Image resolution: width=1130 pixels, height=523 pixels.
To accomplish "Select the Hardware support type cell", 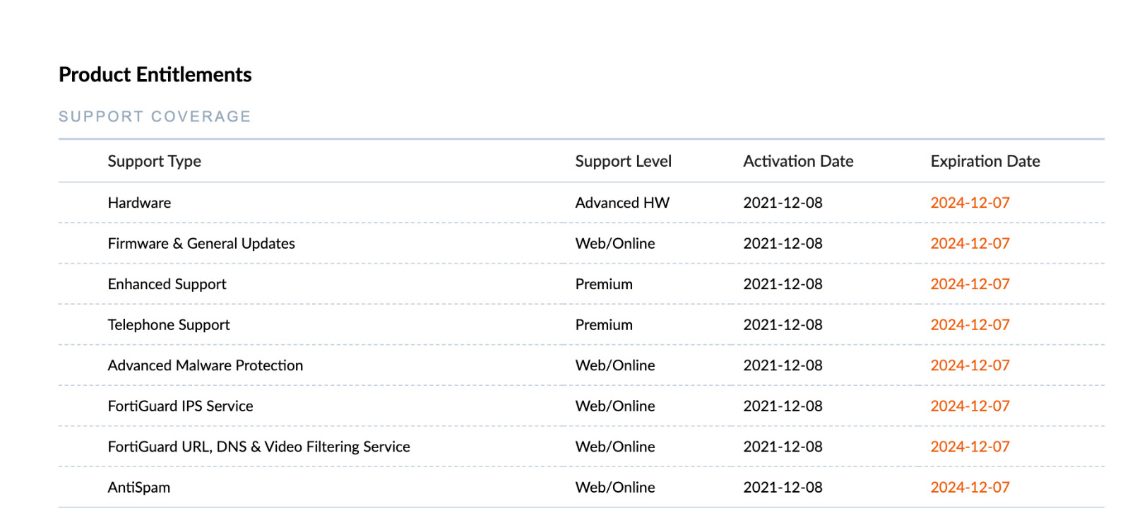I will point(140,203).
